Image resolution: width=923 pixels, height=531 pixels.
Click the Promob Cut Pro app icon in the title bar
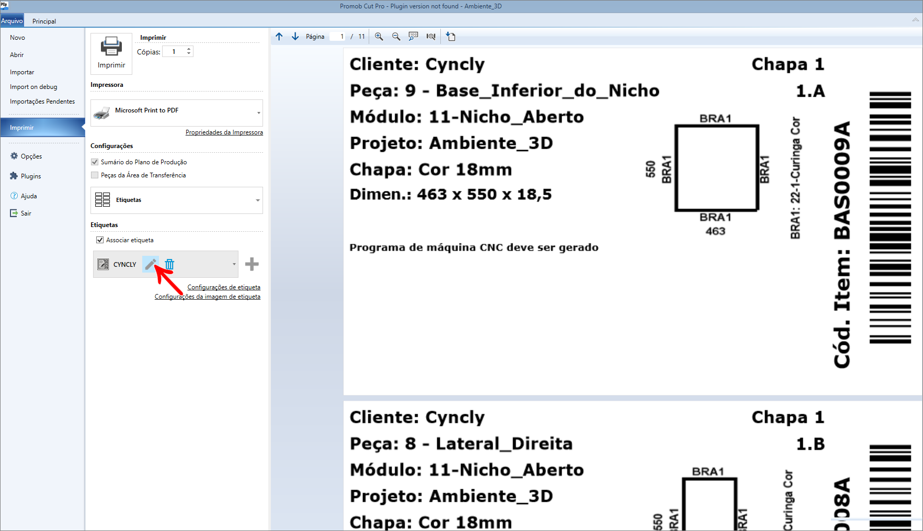click(4, 5)
